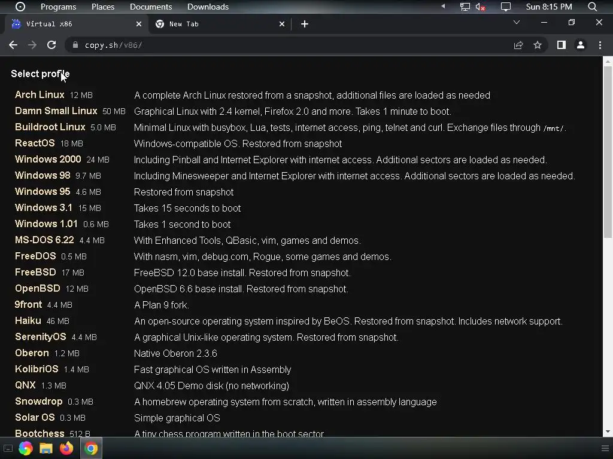Launch the colorful swirl app in taskbar
The image size is (613, 459).
coord(25,448)
